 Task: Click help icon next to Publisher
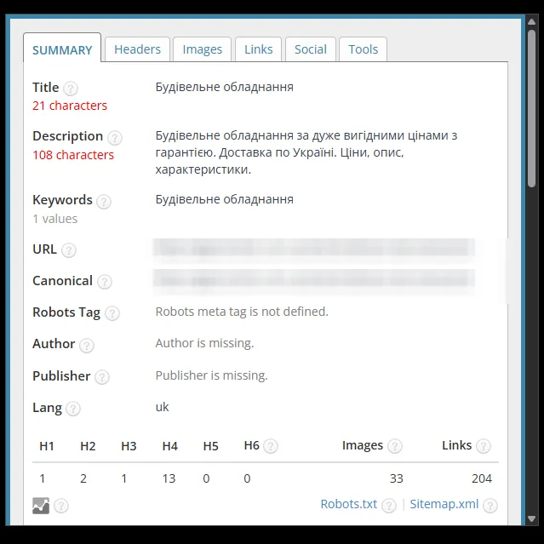[102, 377]
